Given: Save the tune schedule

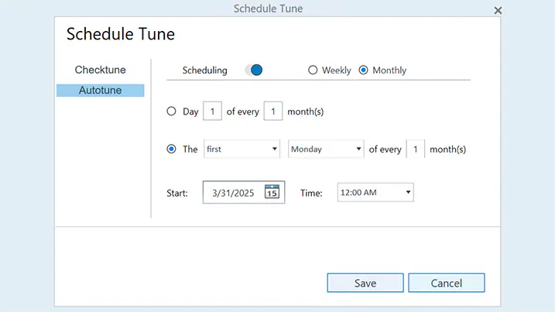Looking at the screenshot, I should click(x=365, y=283).
